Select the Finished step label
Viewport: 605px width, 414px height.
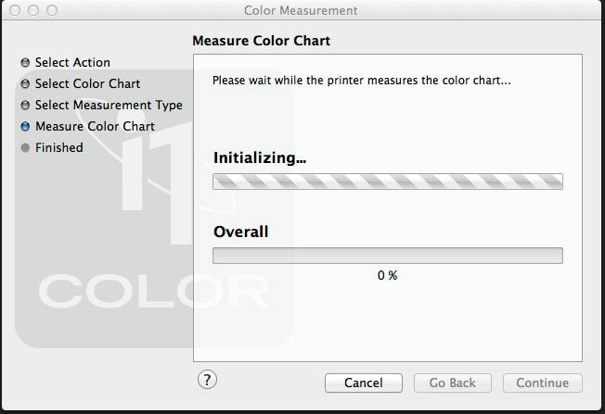coord(58,148)
